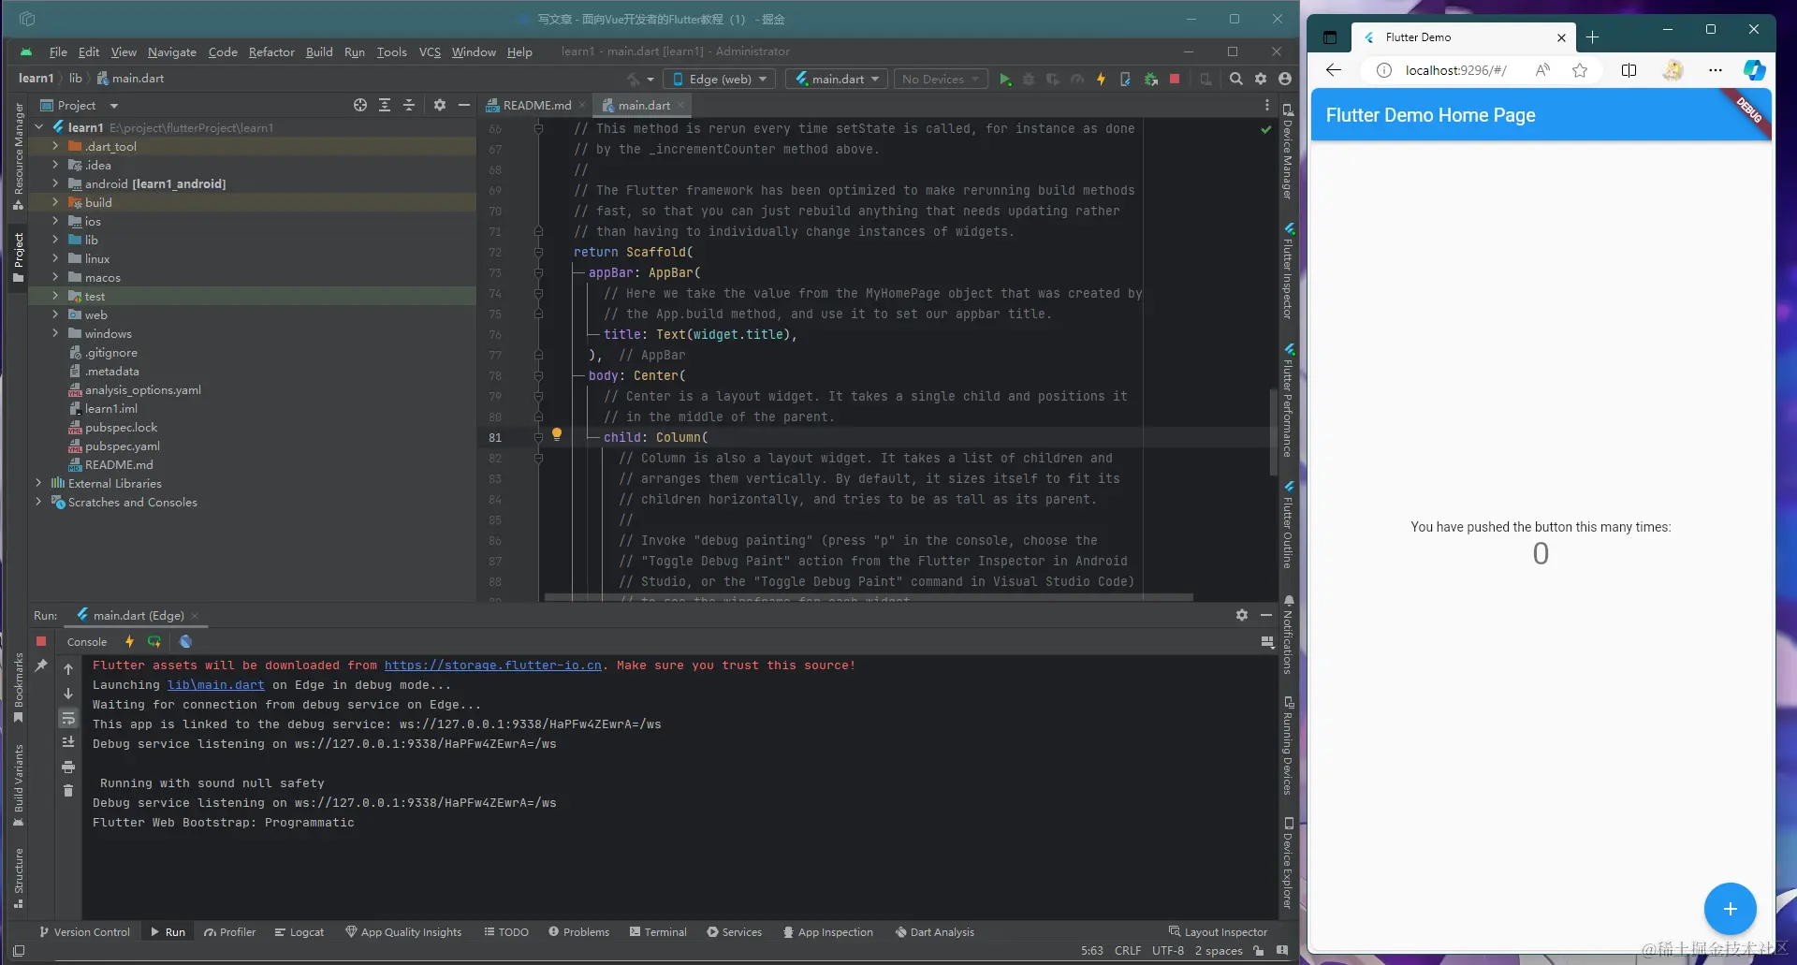Image resolution: width=1797 pixels, height=965 pixels.
Task: Clear the console with the trash icon
Action: tap(68, 791)
